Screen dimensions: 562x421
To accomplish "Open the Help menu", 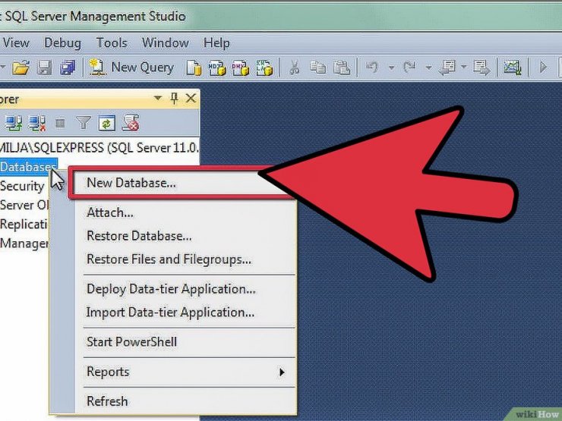I will point(216,42).
